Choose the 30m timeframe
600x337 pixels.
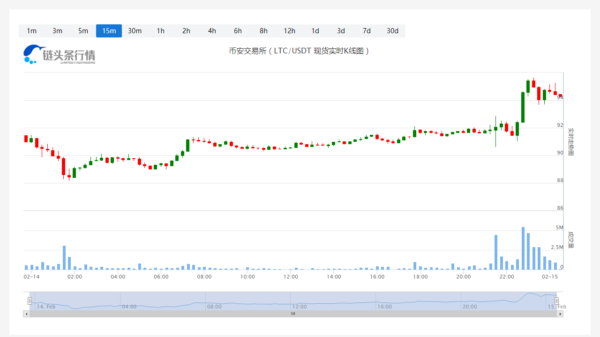(x=135, y=31)
